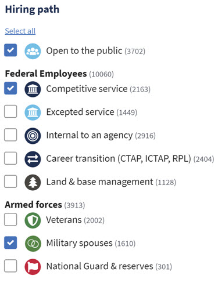Uncheck the Open to the public checkbox
The height and width of the screenshot is (283, 218).
coord(10,50)
